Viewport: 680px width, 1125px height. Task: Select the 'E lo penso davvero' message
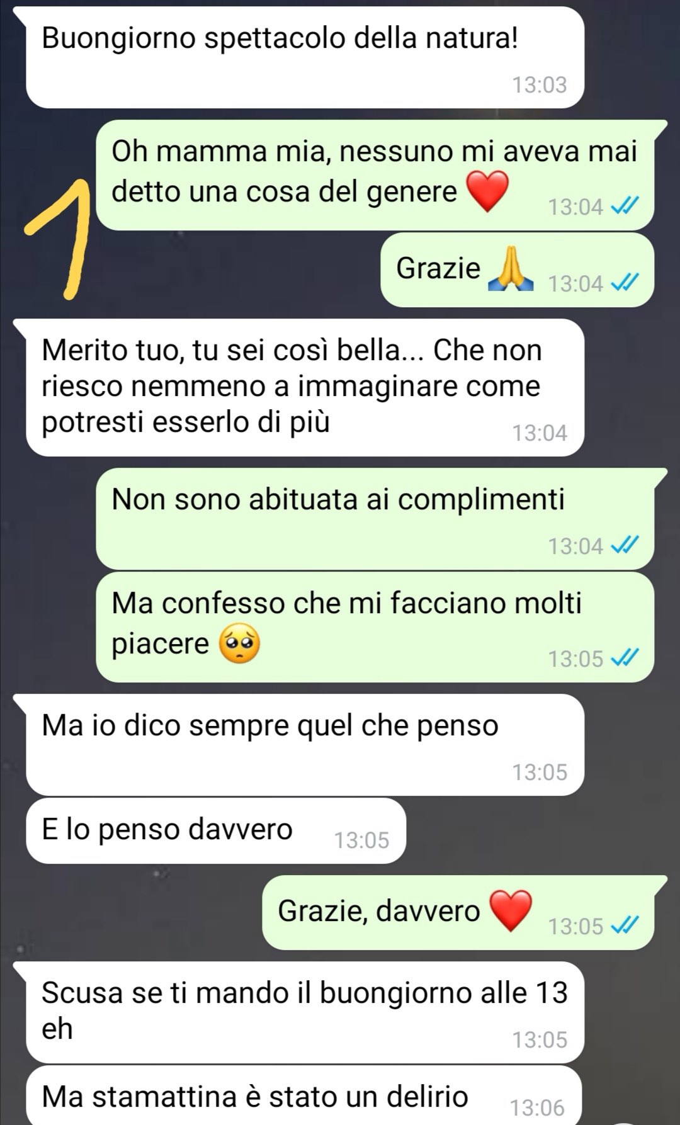(x=215, y=831)
